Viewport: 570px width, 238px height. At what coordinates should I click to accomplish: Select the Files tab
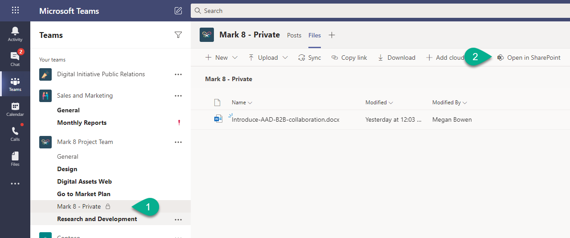[315, 35]
